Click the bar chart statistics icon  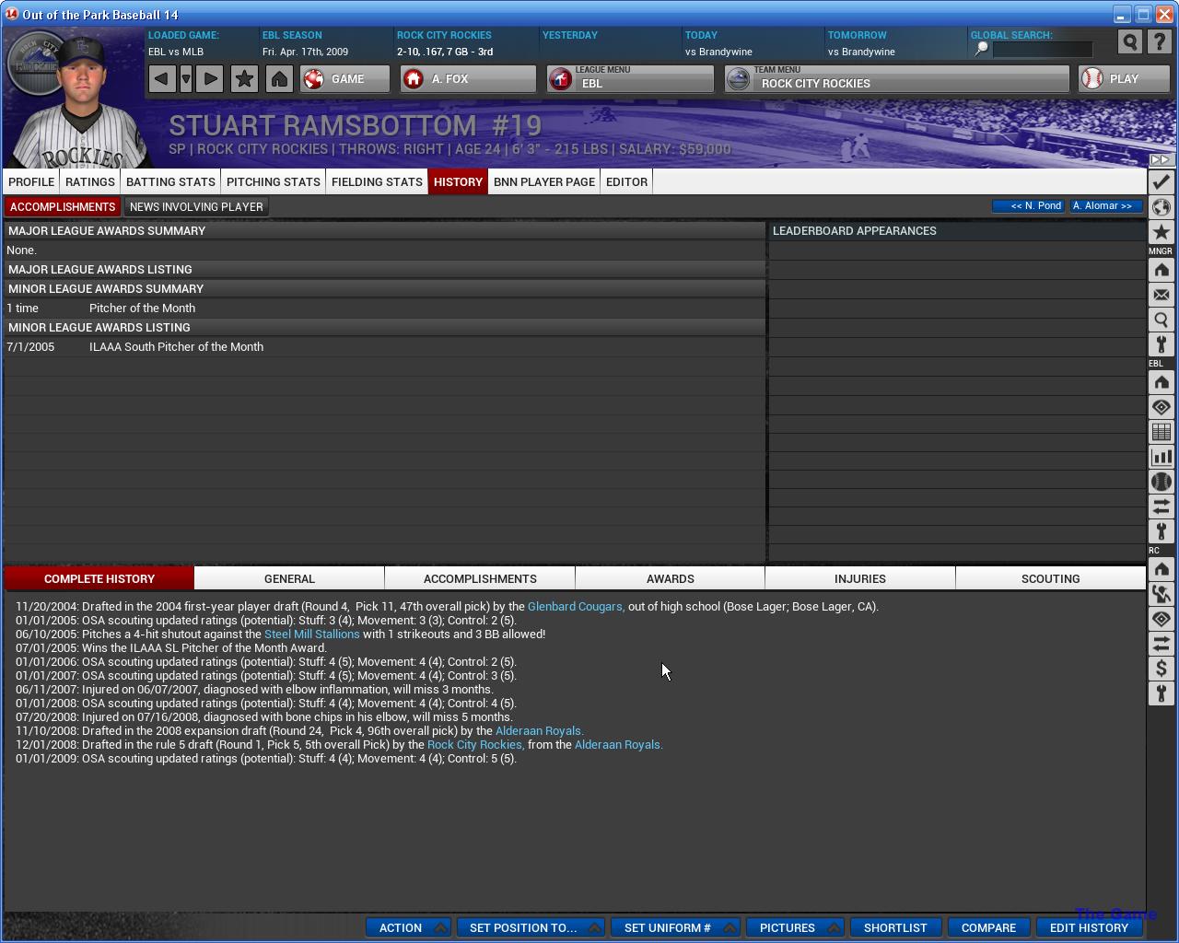click(x=1161, y=457)
